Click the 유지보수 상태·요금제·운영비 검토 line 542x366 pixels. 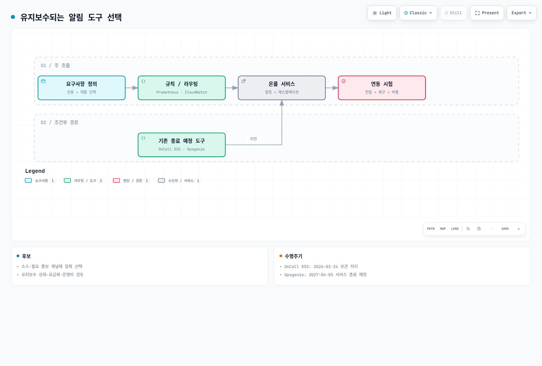click(x=53, y=275)
